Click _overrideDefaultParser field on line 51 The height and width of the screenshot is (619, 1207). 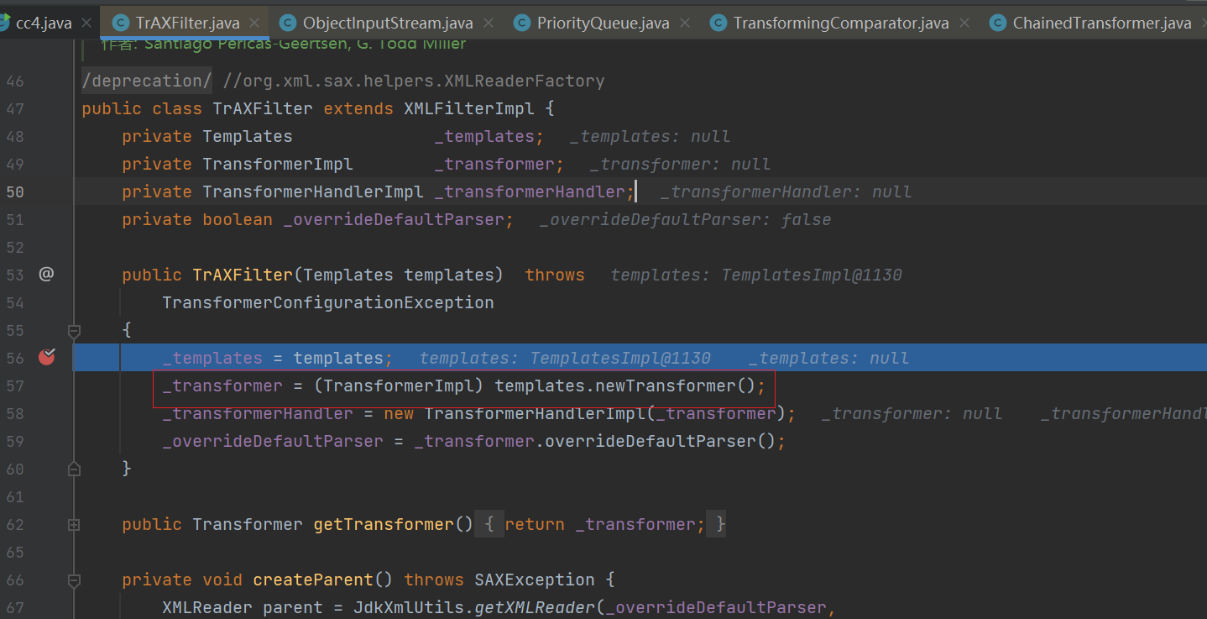tap(393, 219)
